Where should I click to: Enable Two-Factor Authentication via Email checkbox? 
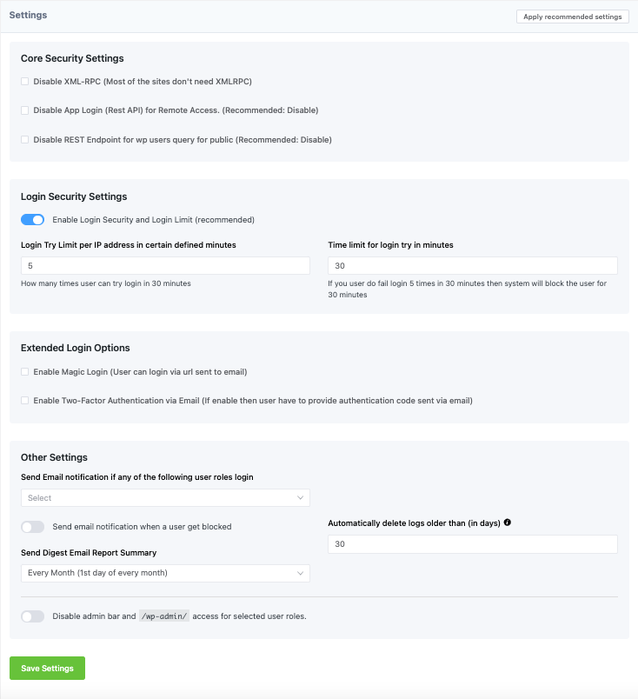[25, 401]
